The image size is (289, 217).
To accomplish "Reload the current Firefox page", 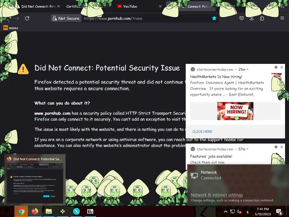I will (x=27, y=18).
